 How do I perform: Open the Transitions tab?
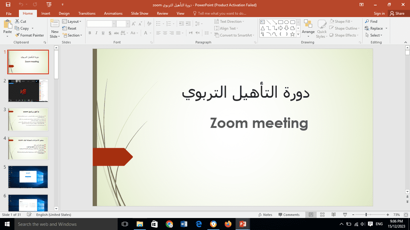pyautogui.click(x=87, y=13)
